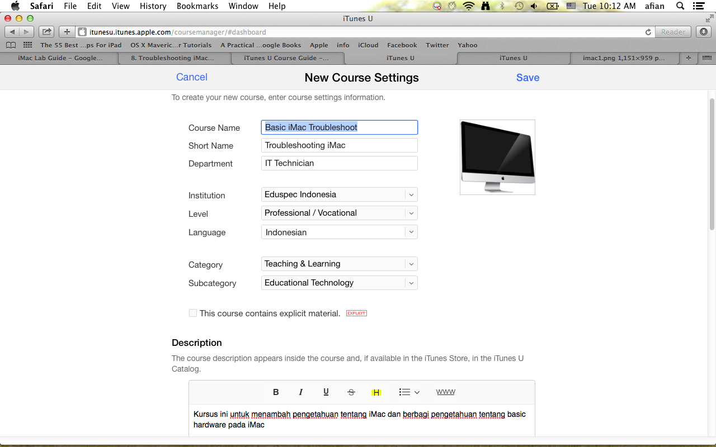Open Yahoo bookmark link
716x447 pixels.
tap(467, 45)
